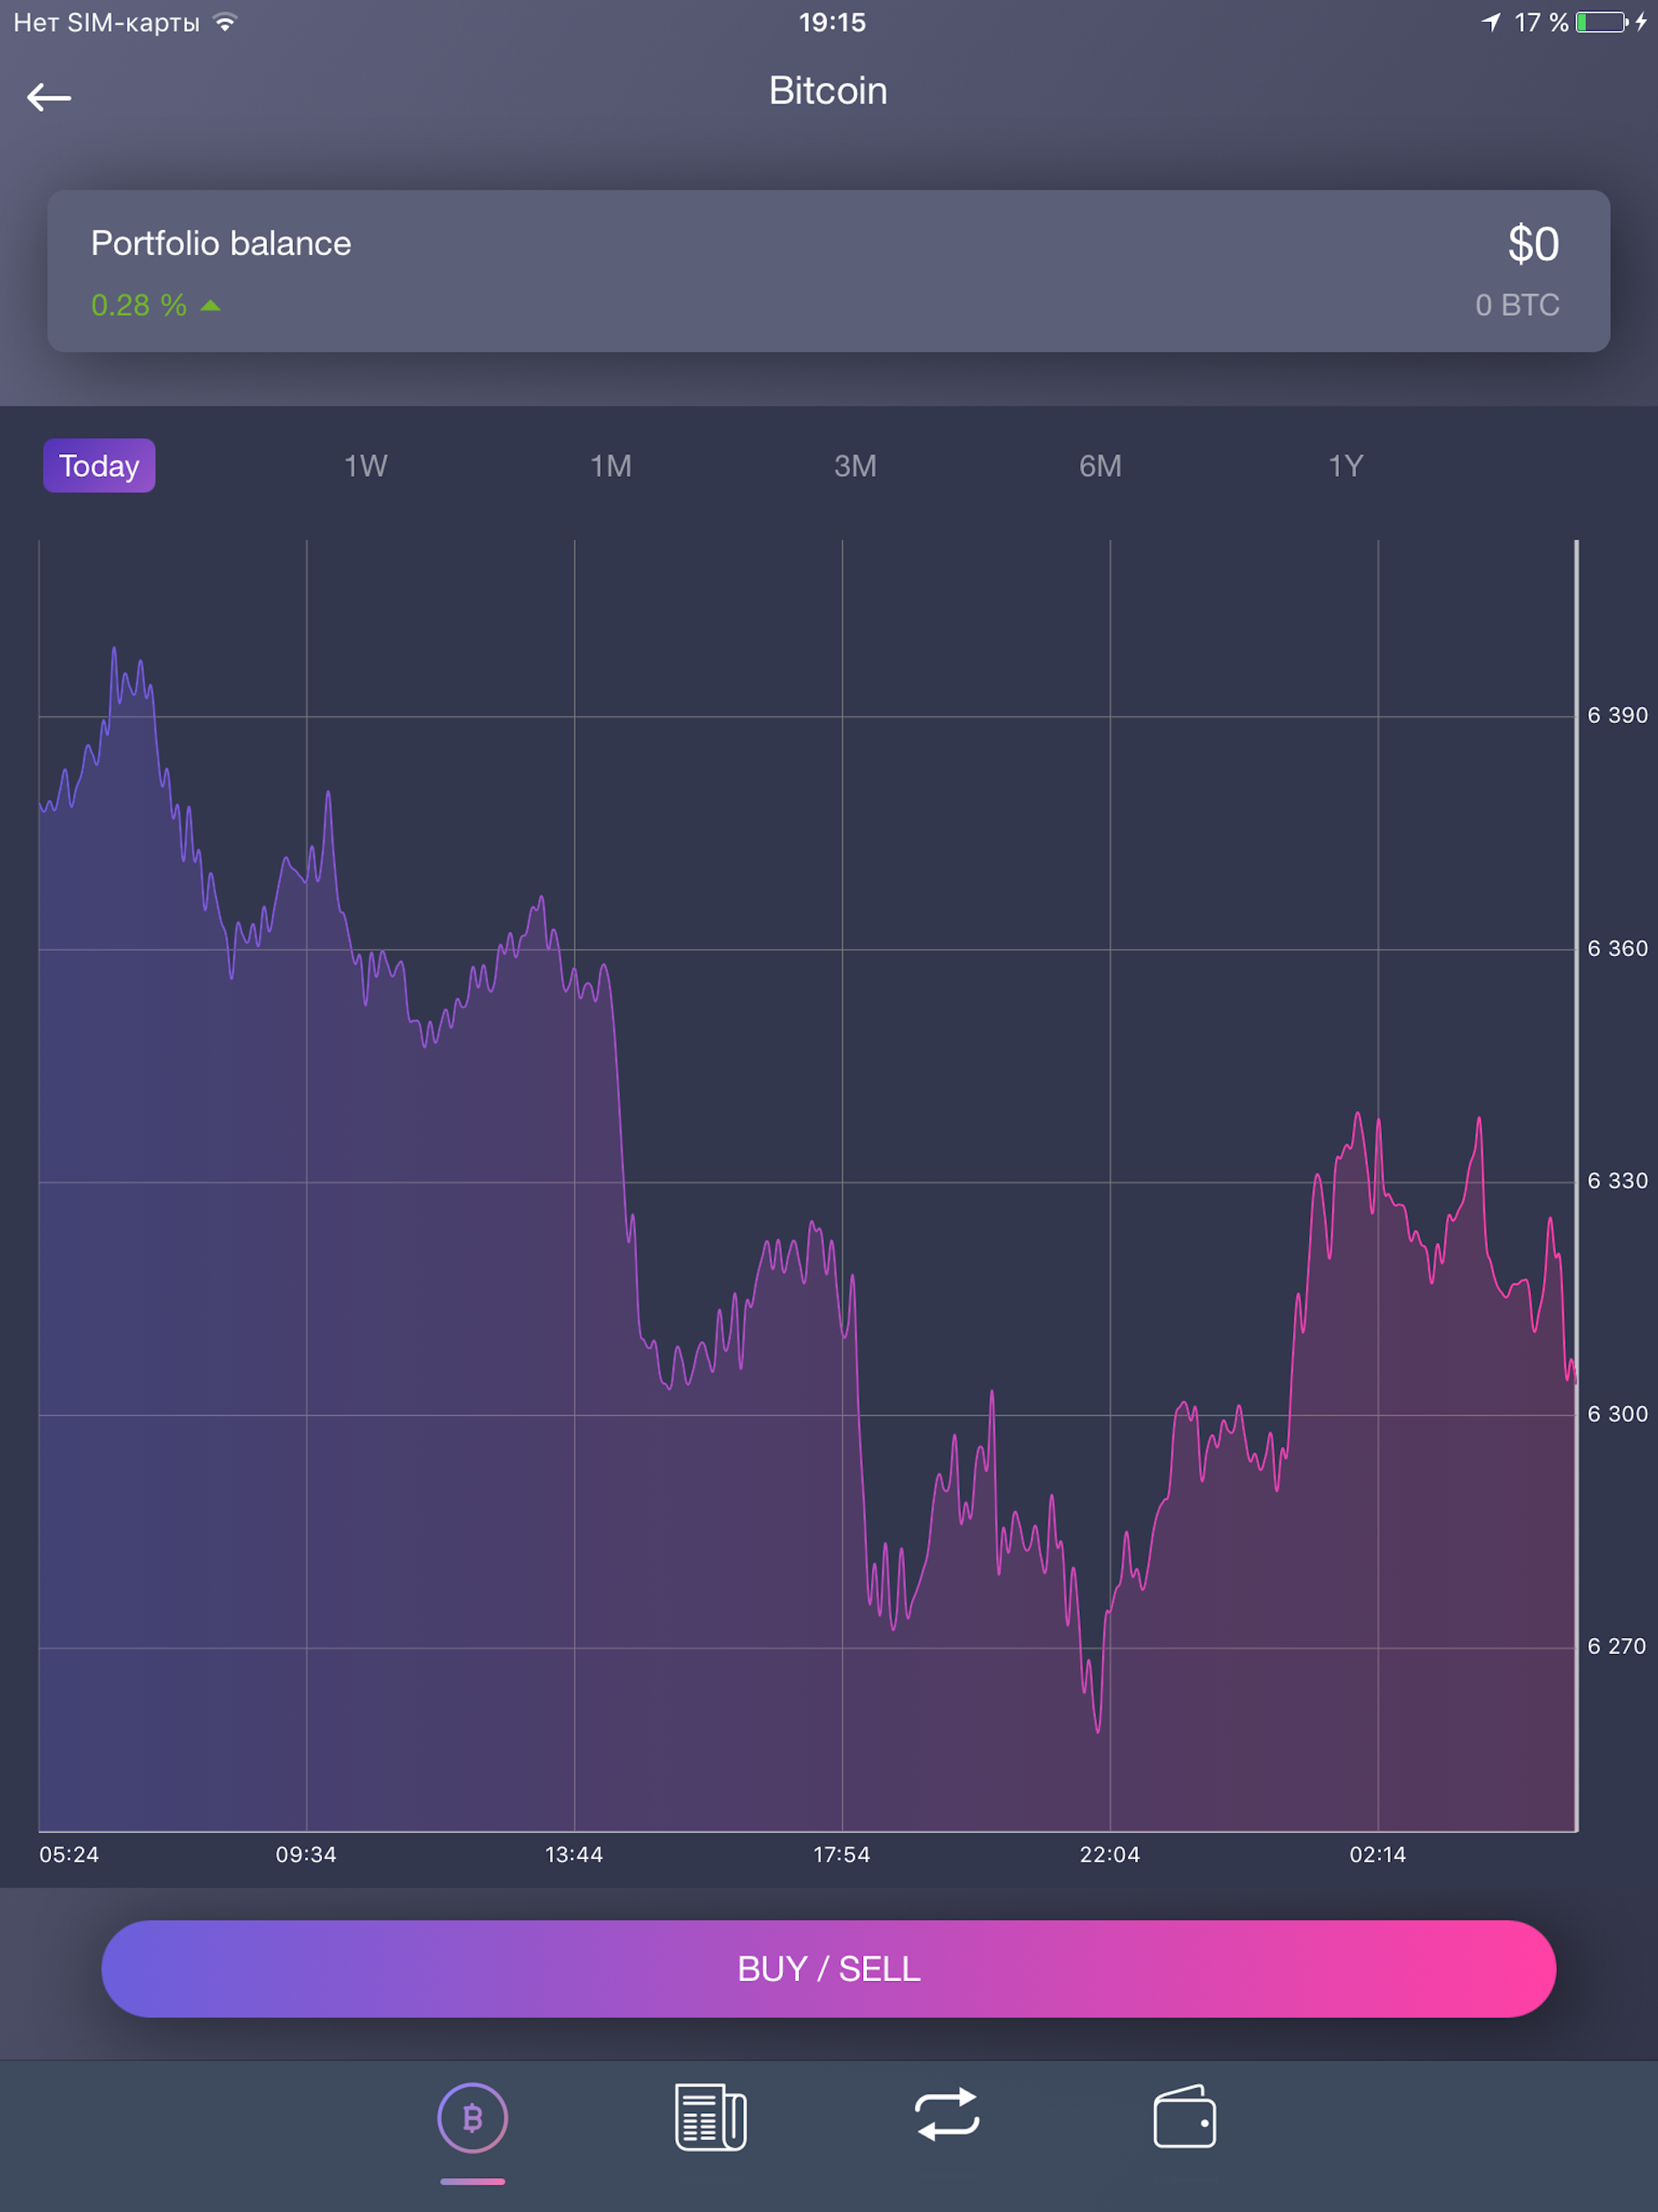
Task: Tap the $0 balance value
Action: (1533, 242)
